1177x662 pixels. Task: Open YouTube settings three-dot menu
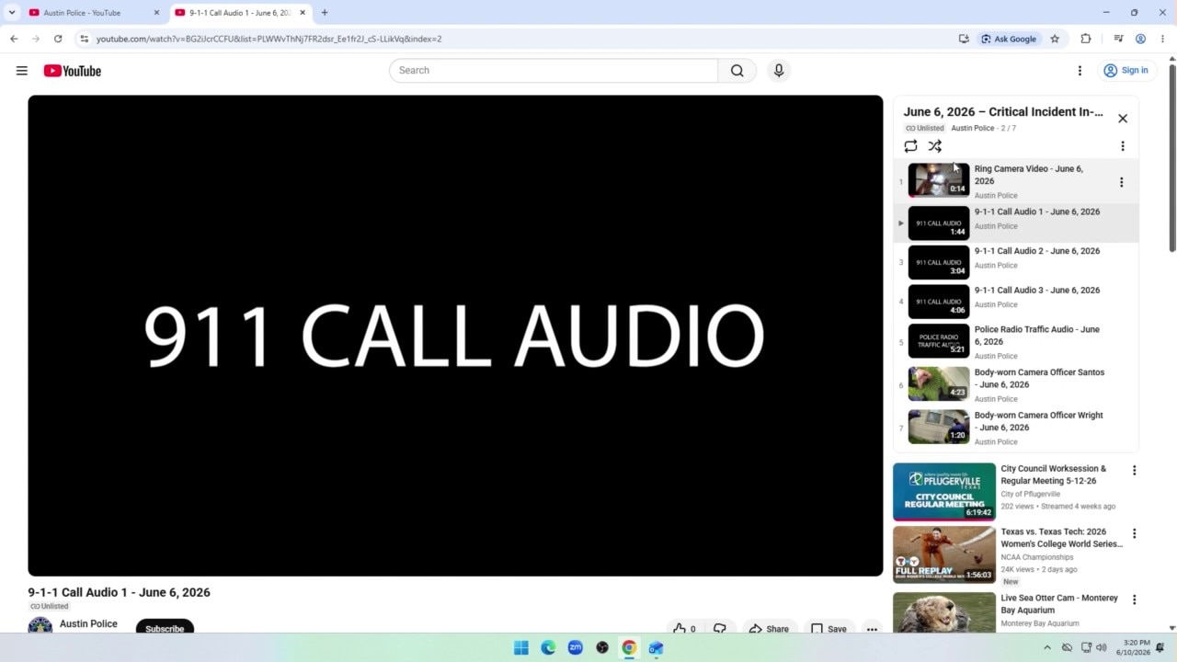(1080, 71)
